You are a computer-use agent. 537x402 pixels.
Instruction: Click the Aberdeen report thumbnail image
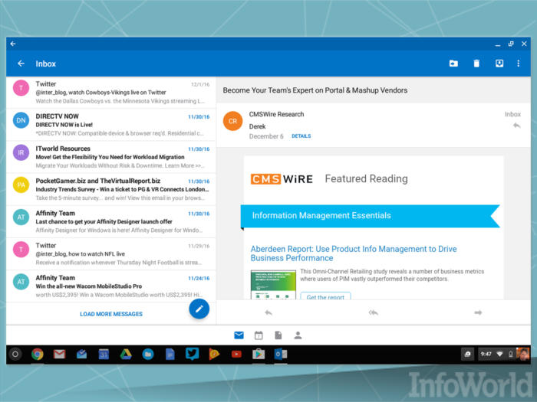click(x=273, y=285)
